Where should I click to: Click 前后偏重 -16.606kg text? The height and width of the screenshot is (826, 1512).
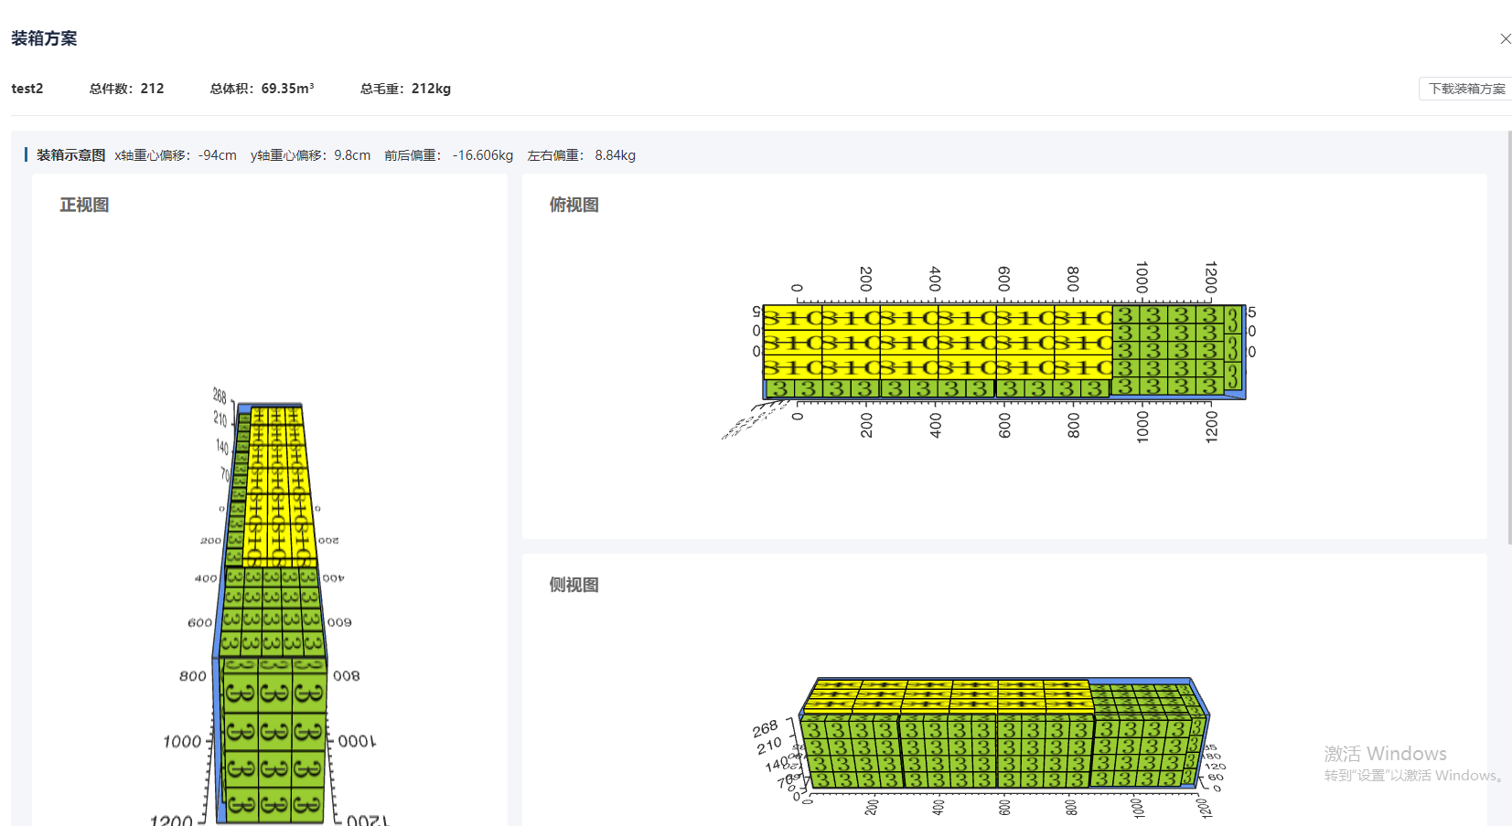[449, 155]
